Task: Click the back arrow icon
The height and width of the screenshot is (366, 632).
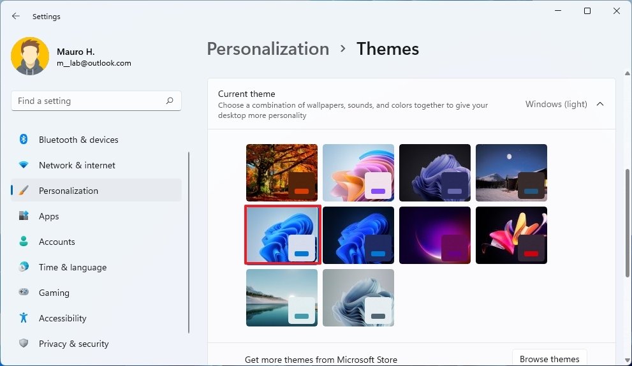Action: click(16, 16)
